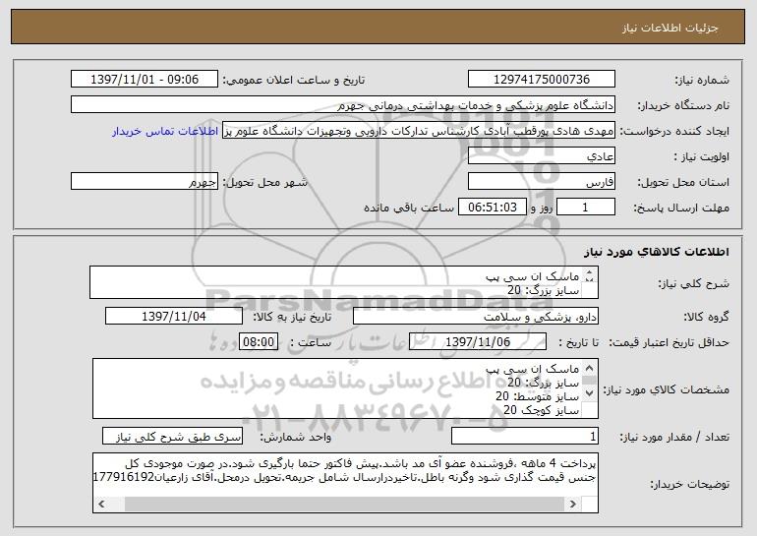The image size is (757, 536).
Task: Click the need date field 1397/11/04
Action: pos(174,317)
